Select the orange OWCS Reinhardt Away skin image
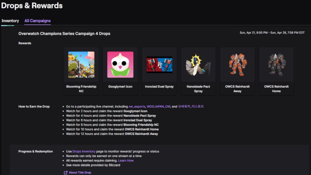311x175 pixels. point(238,64)
